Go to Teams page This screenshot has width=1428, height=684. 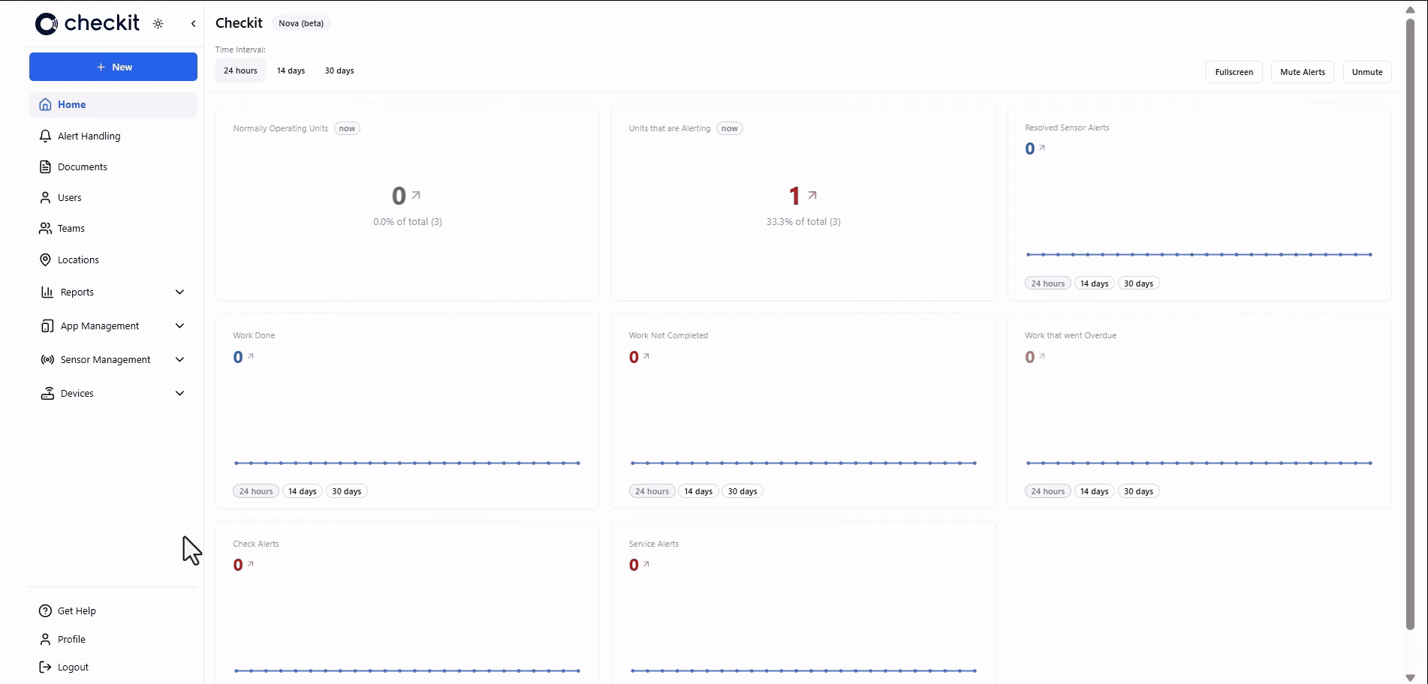click(113, 228)
